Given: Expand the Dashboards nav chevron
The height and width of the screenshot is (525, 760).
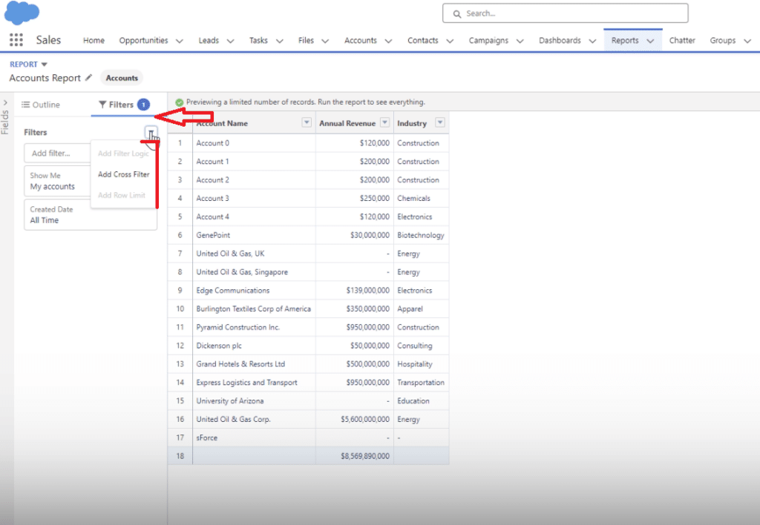Looking at the screenshot, I should pyautogui.click(x=592, y=42).
